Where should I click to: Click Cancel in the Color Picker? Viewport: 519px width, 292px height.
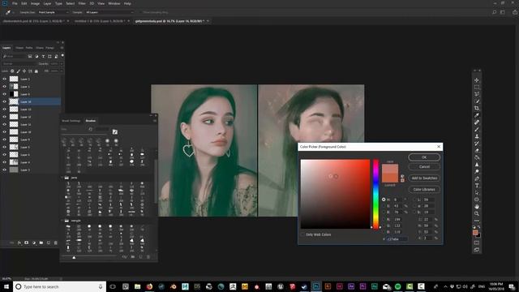pos(424,166)
